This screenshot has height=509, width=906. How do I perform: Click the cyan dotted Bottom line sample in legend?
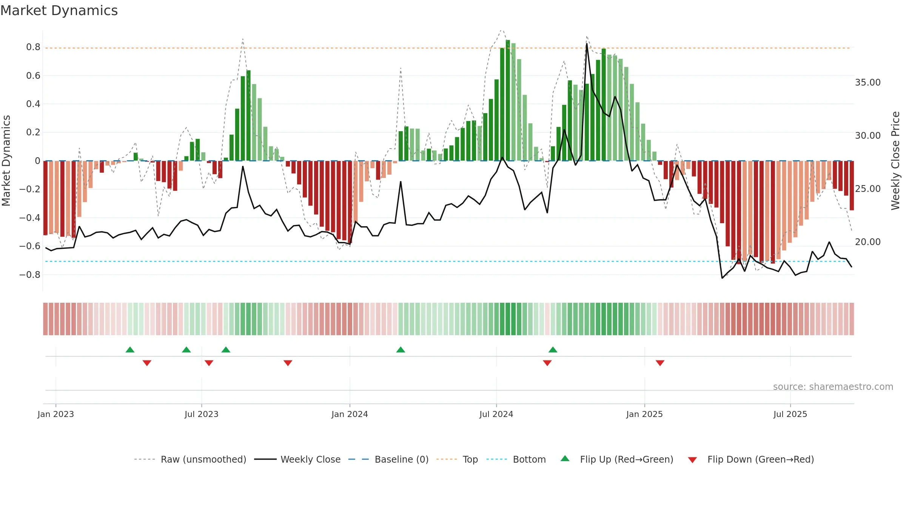[497, 459]
